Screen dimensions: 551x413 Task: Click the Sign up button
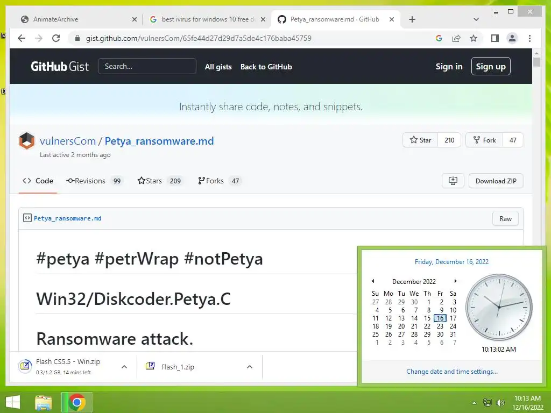tap(491, 66)
